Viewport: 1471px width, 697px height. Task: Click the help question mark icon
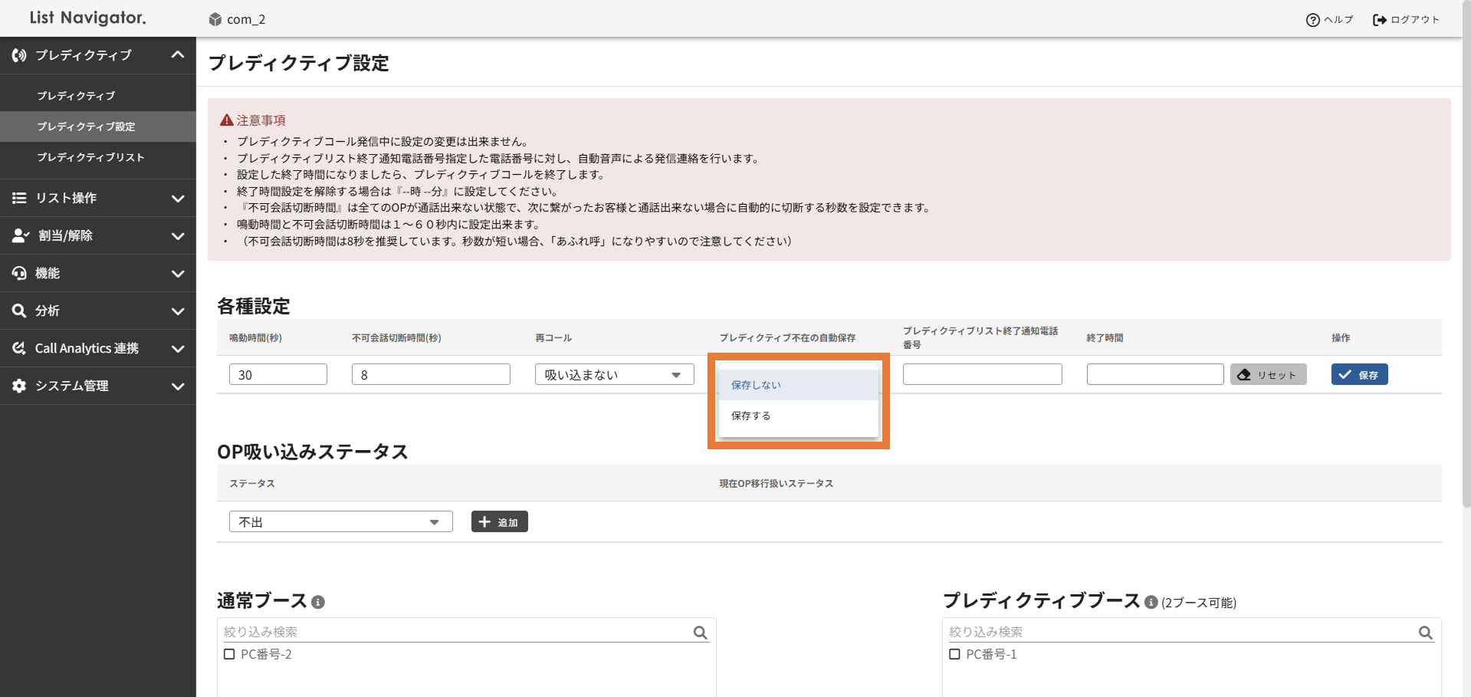[x=1312, y=20]
